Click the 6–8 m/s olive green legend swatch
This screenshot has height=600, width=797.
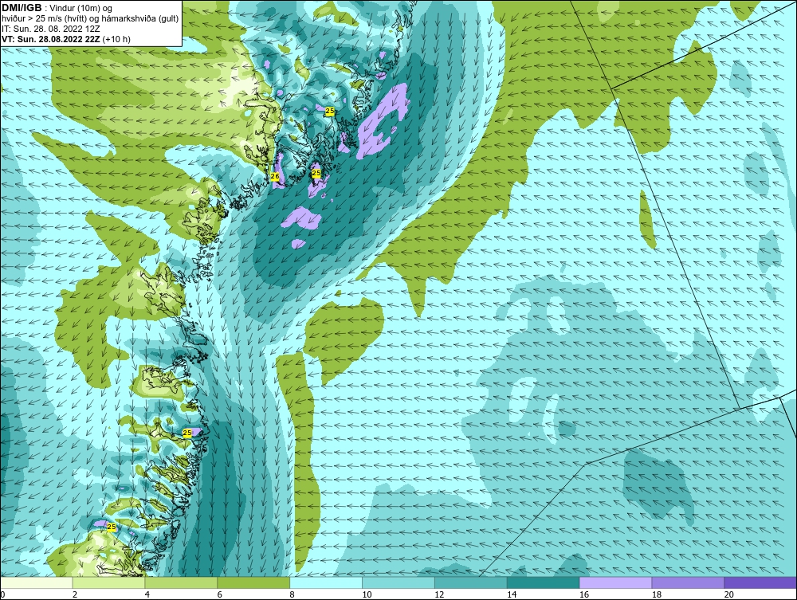pos(253,582)
